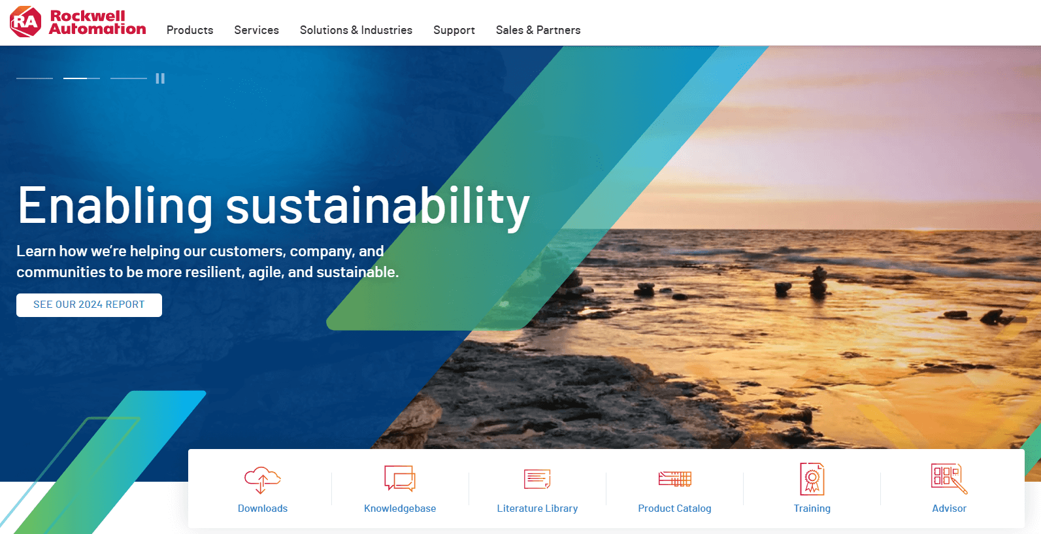
Task: Expand the Services navigation menu
Action: click(x=257, y=30)
